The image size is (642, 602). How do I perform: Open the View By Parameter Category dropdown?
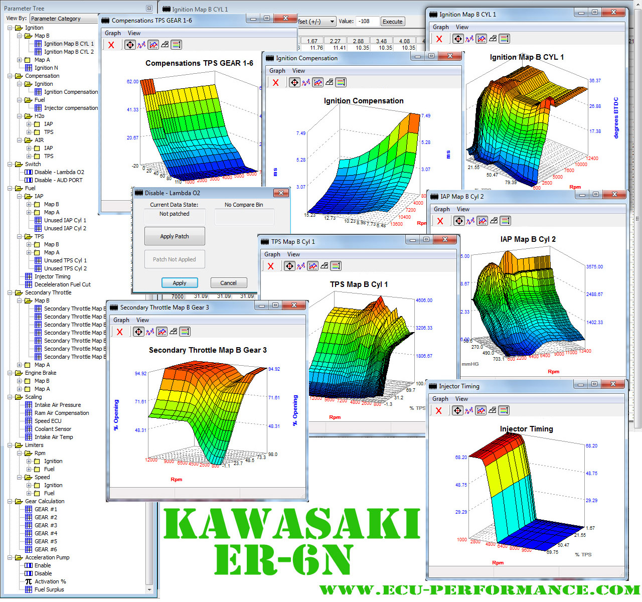(x=64, y=19)
